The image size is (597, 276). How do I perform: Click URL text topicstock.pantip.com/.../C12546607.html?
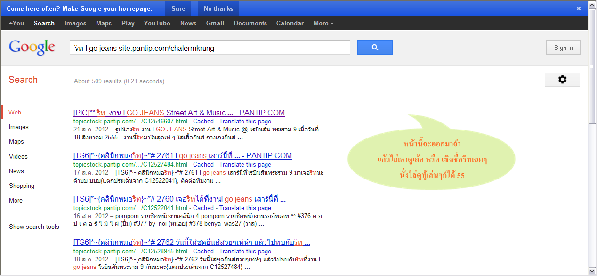click(130, 121)
